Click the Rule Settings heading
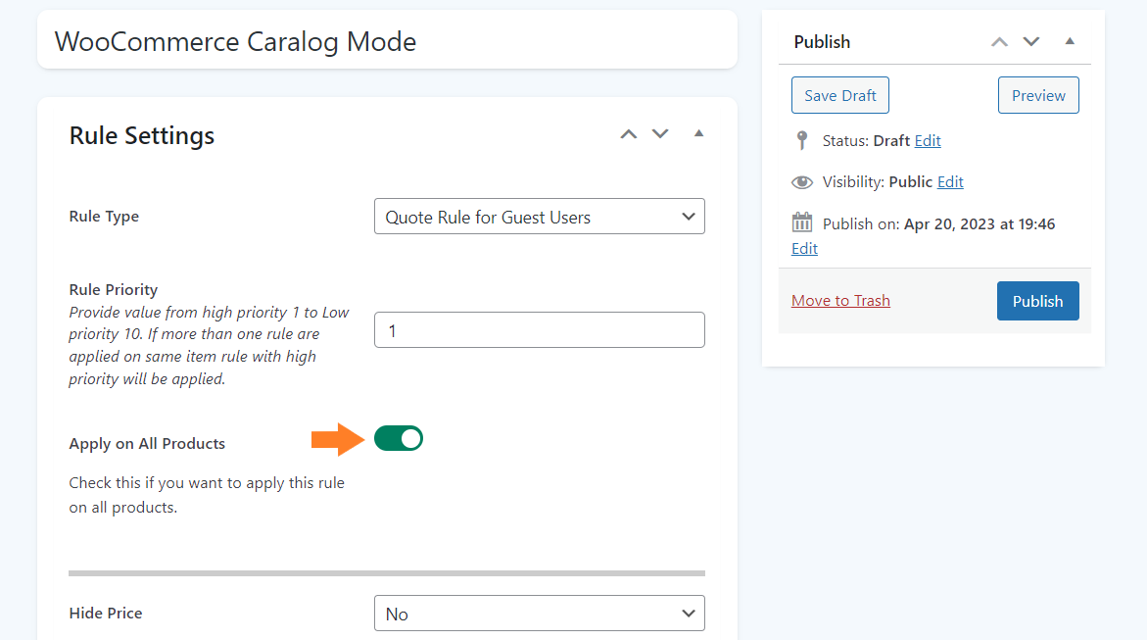Image resolution: width=1147 pixels, height=640 pixels. [x=142, y=135]
